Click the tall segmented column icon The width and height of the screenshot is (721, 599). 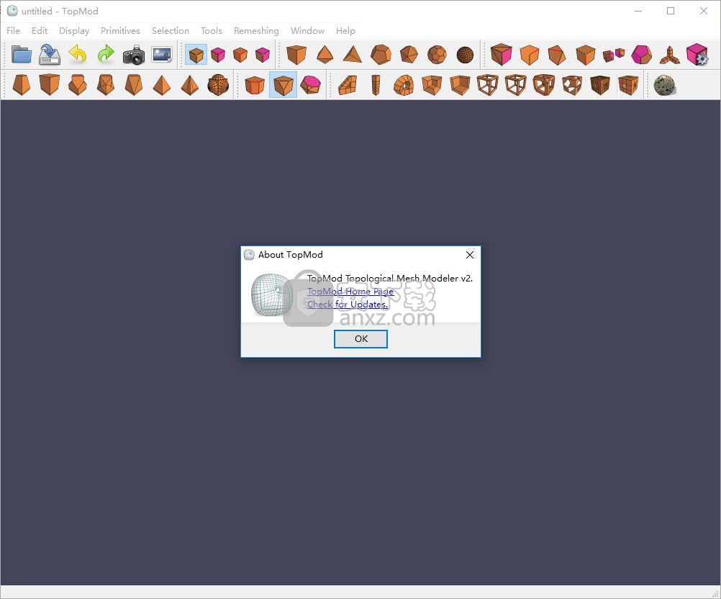(376, 85)
